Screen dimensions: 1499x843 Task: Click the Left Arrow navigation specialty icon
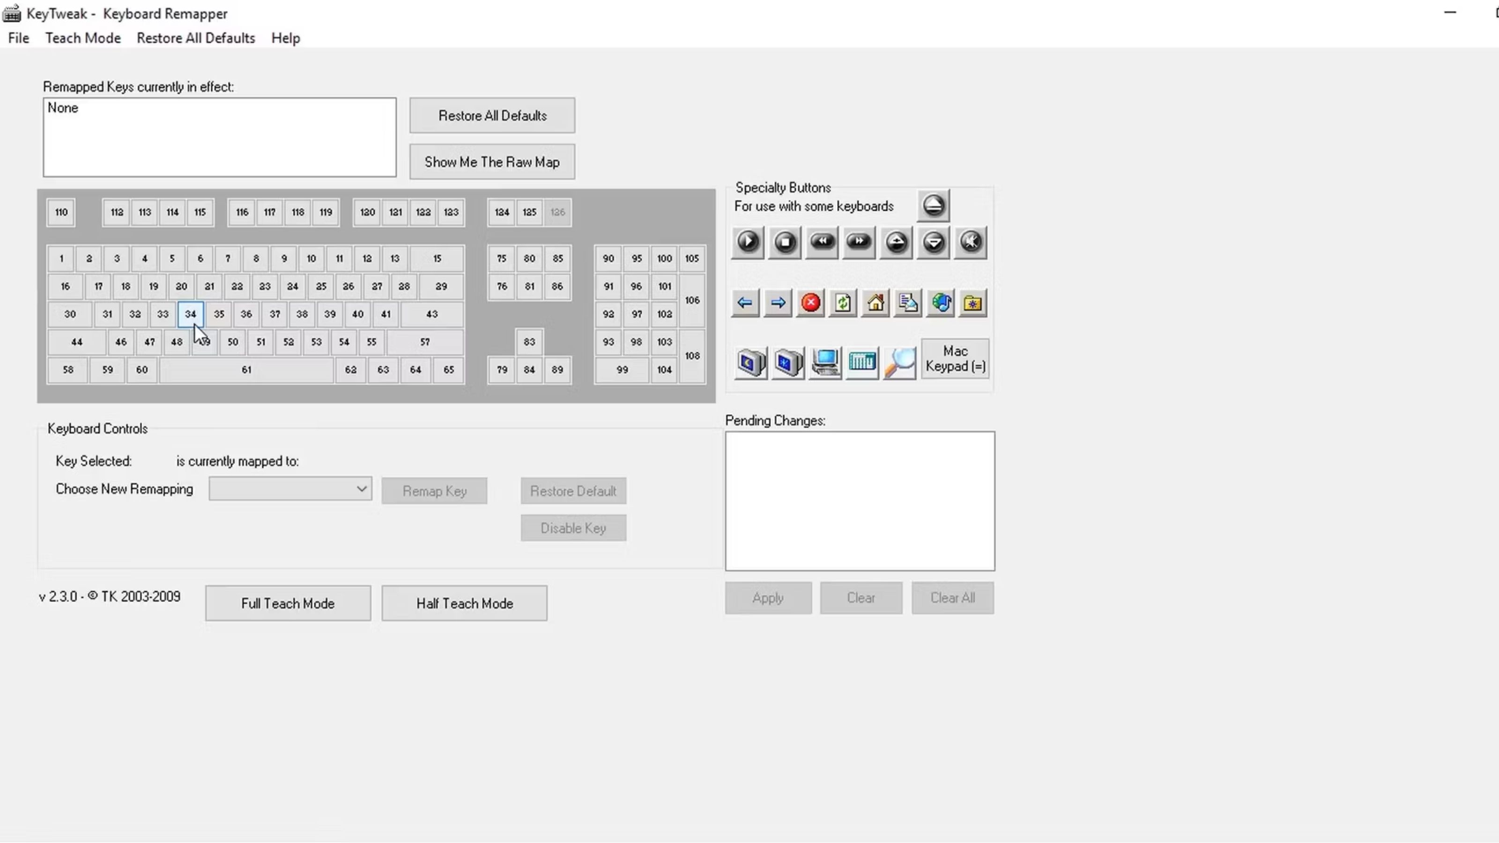(x=744, y=302)
